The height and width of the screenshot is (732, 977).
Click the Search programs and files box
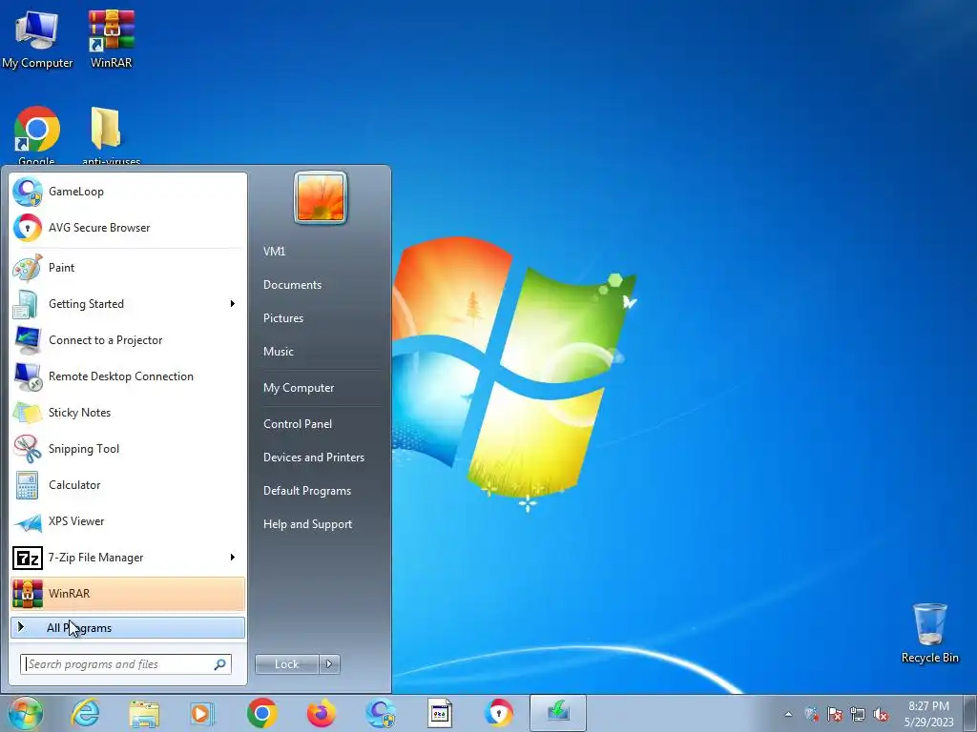click(126, 664)
